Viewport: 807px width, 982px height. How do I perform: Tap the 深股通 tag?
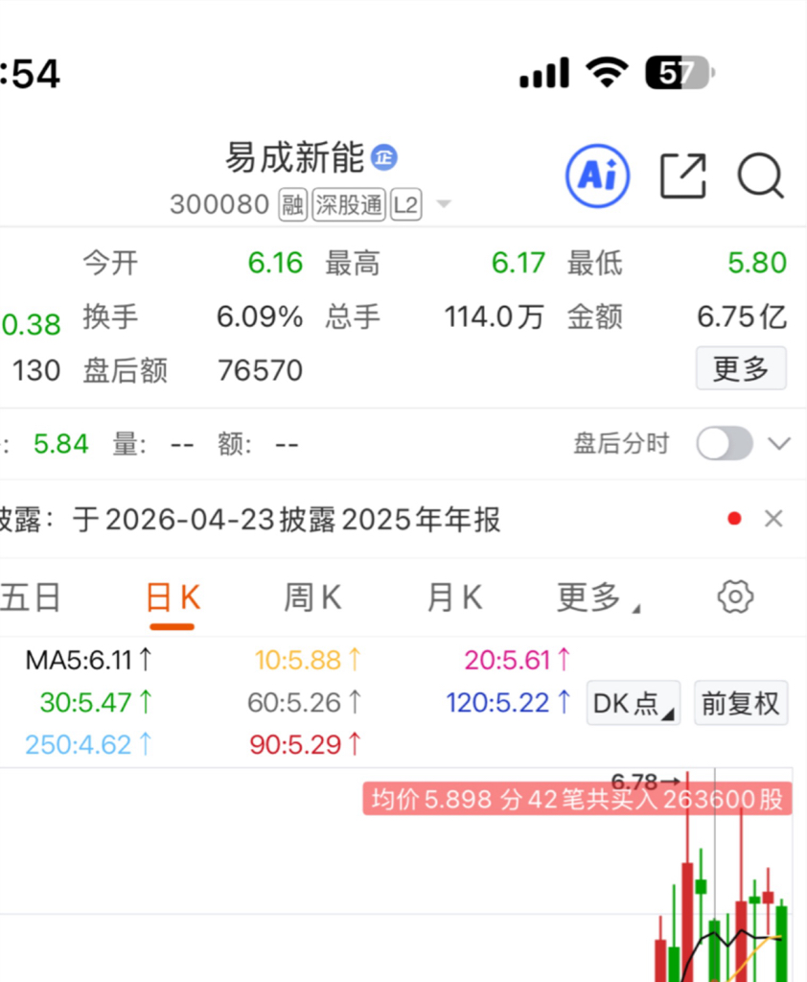pos(349,205)
